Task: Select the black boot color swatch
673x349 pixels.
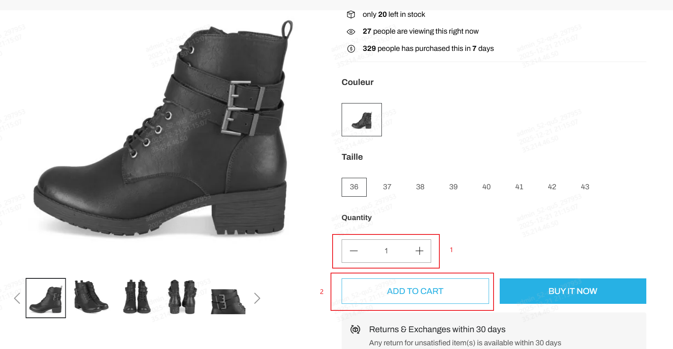Action: [x=362, y=119]
